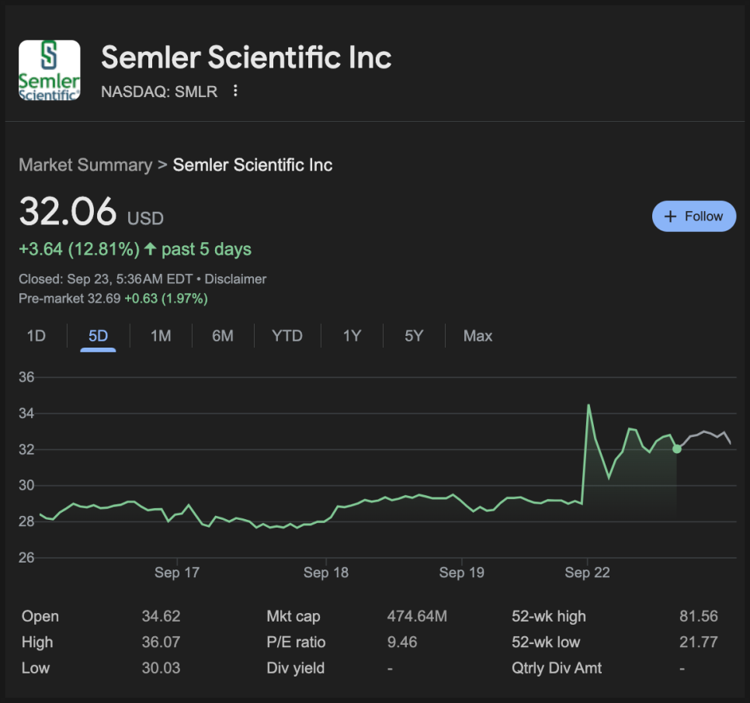This screenshot has height=703, width=750.
Task: Select the 5Y chart range tab
Action: pyautogui.click(x=414, y=336)
